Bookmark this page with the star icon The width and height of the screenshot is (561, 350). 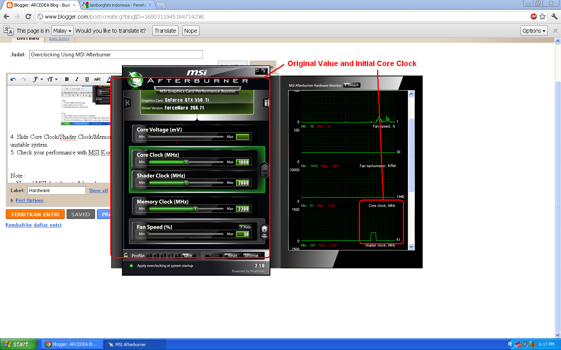click(x=543, y=16)
